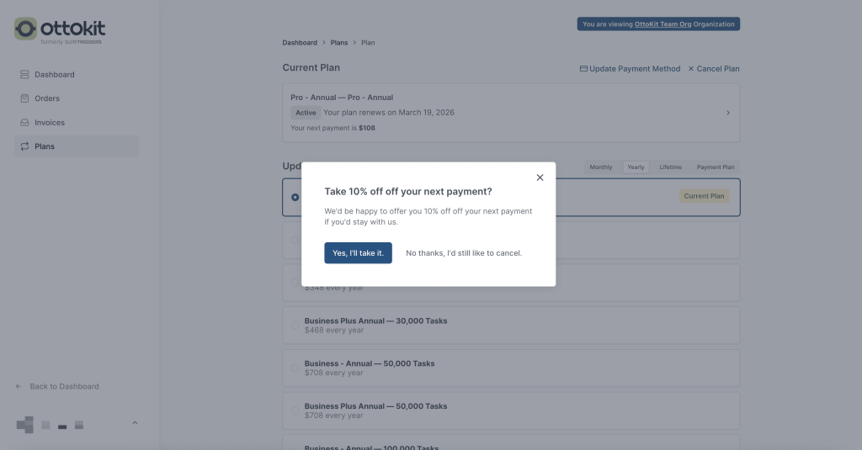Switch to Monthly billing tab
862x450 pixels.
pyautogui.click(x=601, y=167)
